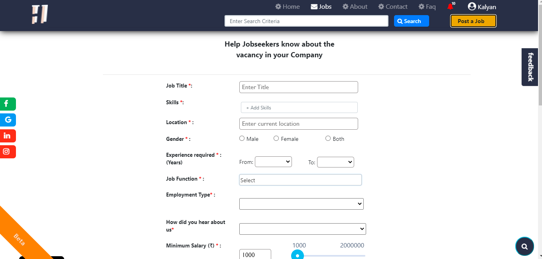Open the Job Function Select box
The image size is (542, 259).
tap(300, 180)
